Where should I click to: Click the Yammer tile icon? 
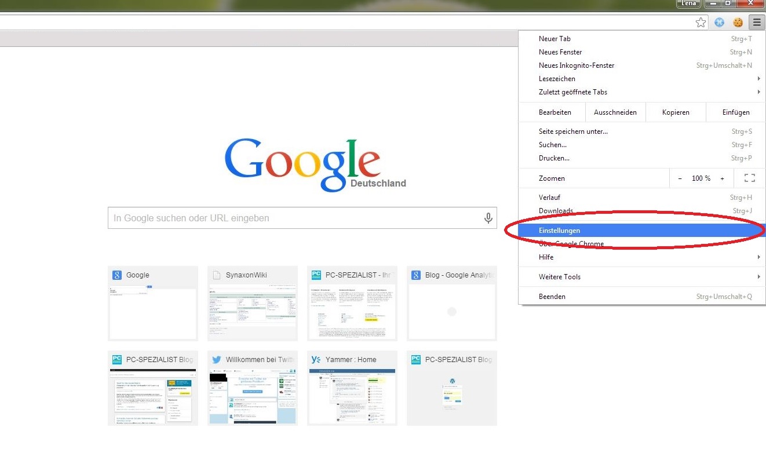316,359
